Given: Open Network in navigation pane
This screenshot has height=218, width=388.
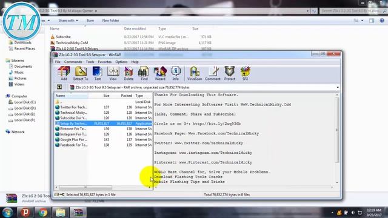Looking at the screenshot, I should click(18, 132).
